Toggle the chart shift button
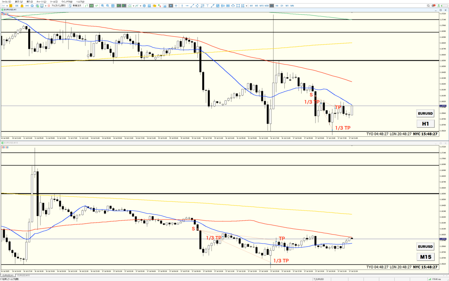Image resolution: width=449 pixels, height=281 pixels. coord(124,6)
